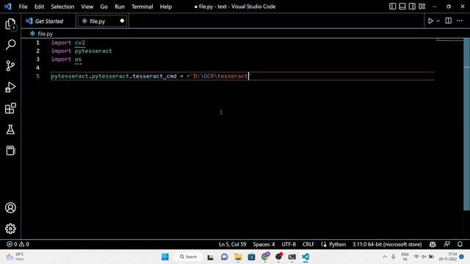Viewport: 470px width, 264px height.
Task: Click tesseract_cmd on line 5
Action: point(154,76)
